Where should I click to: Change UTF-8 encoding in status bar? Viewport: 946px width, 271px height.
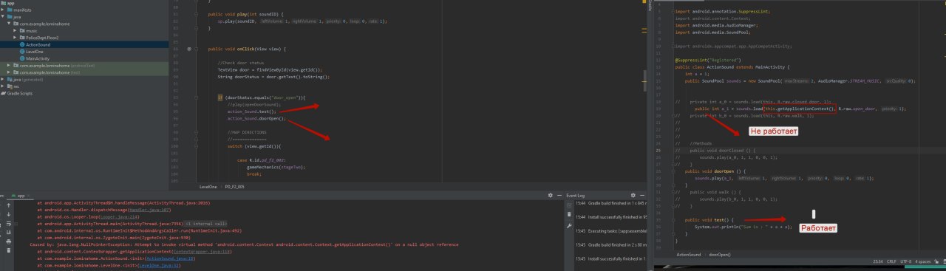(906, 261)
